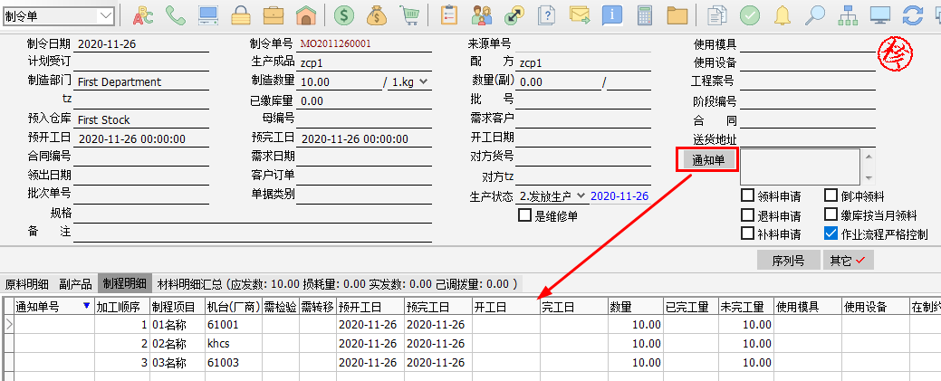
Task: Click the green phone icon in toolbar
Action: [176, 15]
